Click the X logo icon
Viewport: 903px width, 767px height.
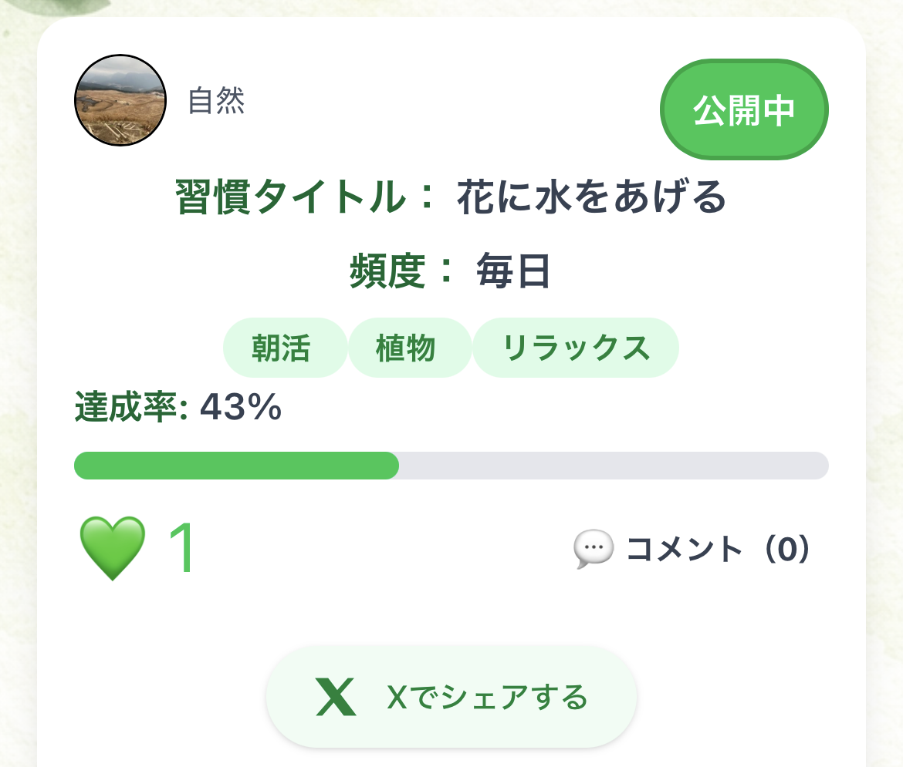click(336, 698)
